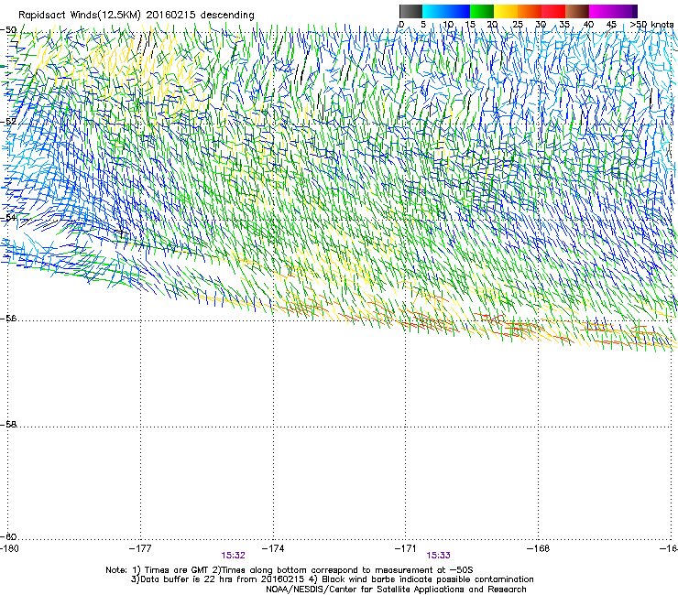This screenshot has height=595, width=678.
Task: Click the -50 latitude axis label
Action: tap(9, 30)
